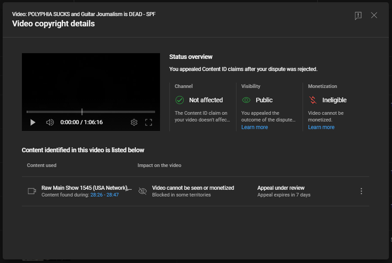Viewport: 392px width, 263px height.
Task: Seek using the video progress bar
Action: (x=91, y=111)
